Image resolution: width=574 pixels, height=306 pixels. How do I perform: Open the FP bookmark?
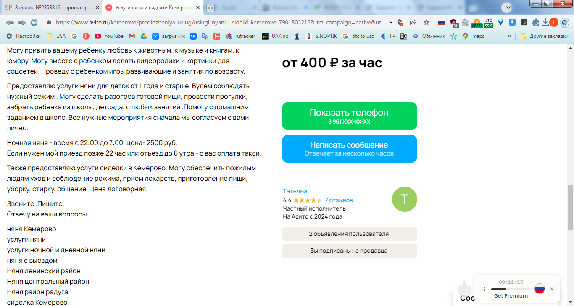[x=388, y=36]
